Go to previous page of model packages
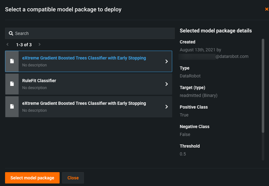The width and height of the screenshot is (269, 186). [x=8, y=45]
